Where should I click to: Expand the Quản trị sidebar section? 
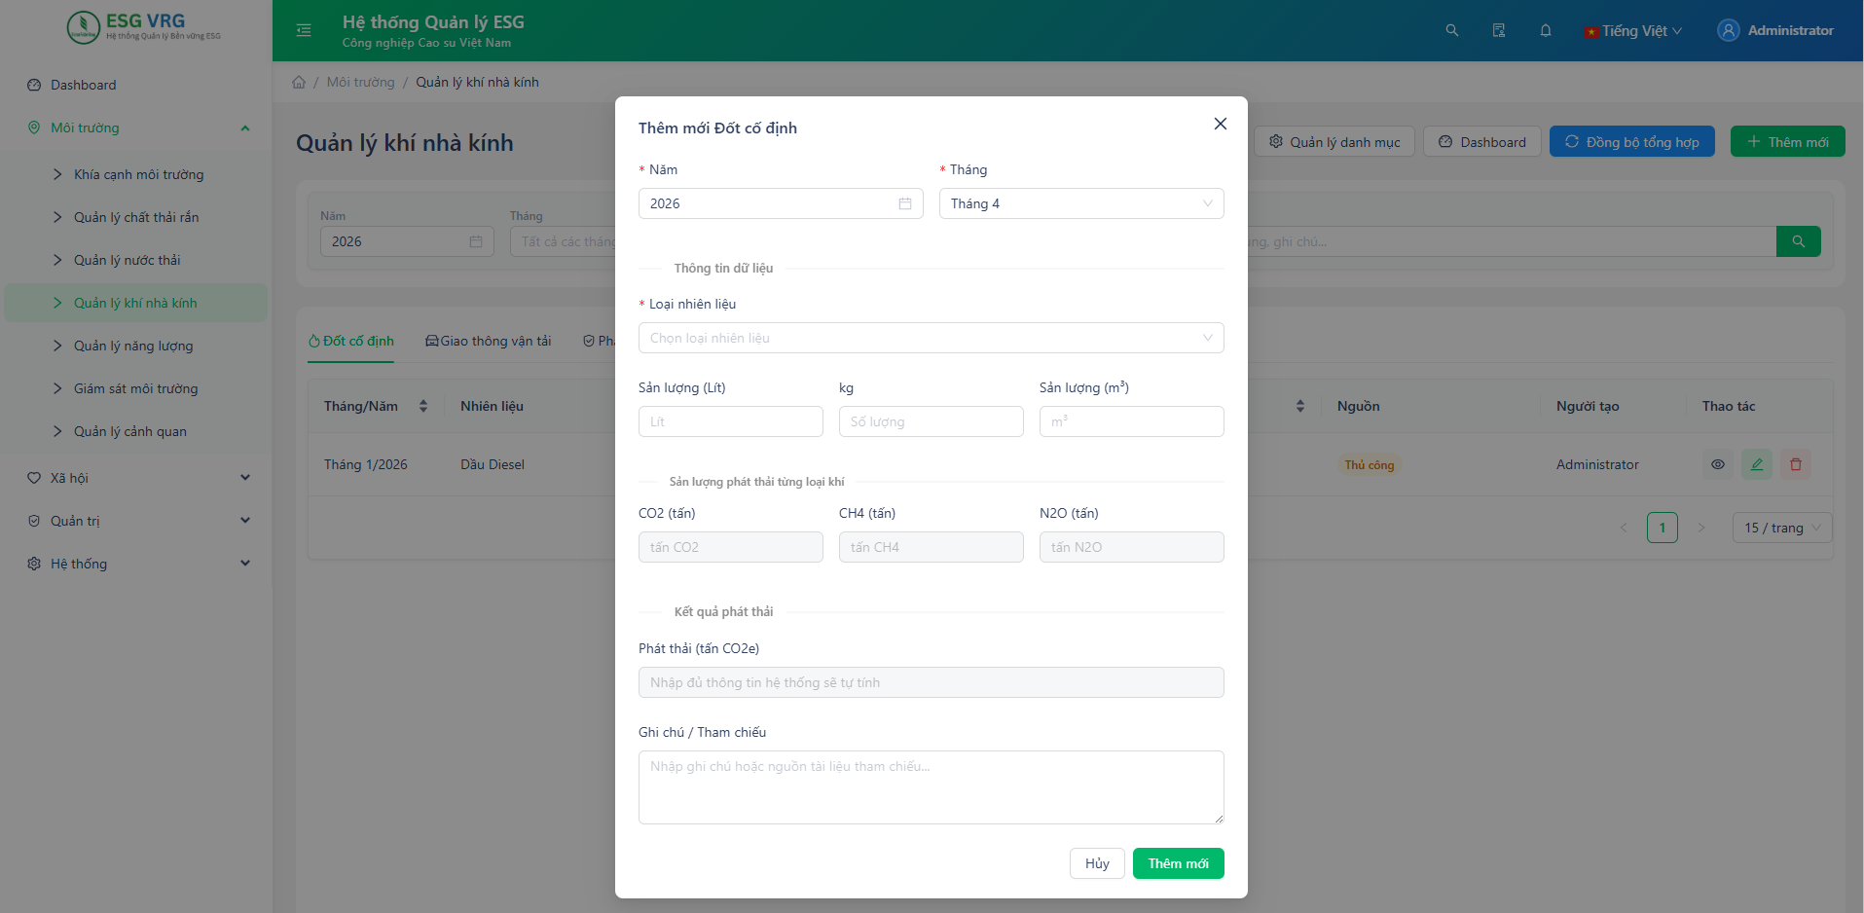pyautogui.click(x=136, y=521)
